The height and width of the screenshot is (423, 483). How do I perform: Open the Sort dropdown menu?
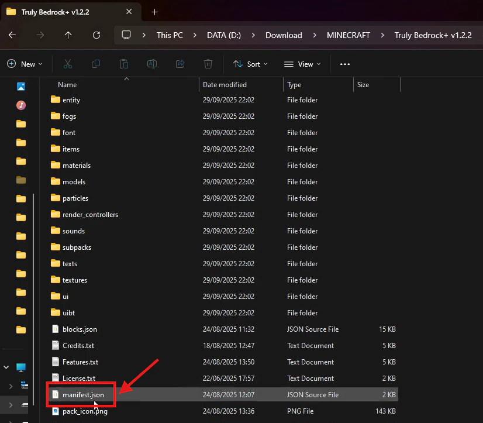(250, 64)
